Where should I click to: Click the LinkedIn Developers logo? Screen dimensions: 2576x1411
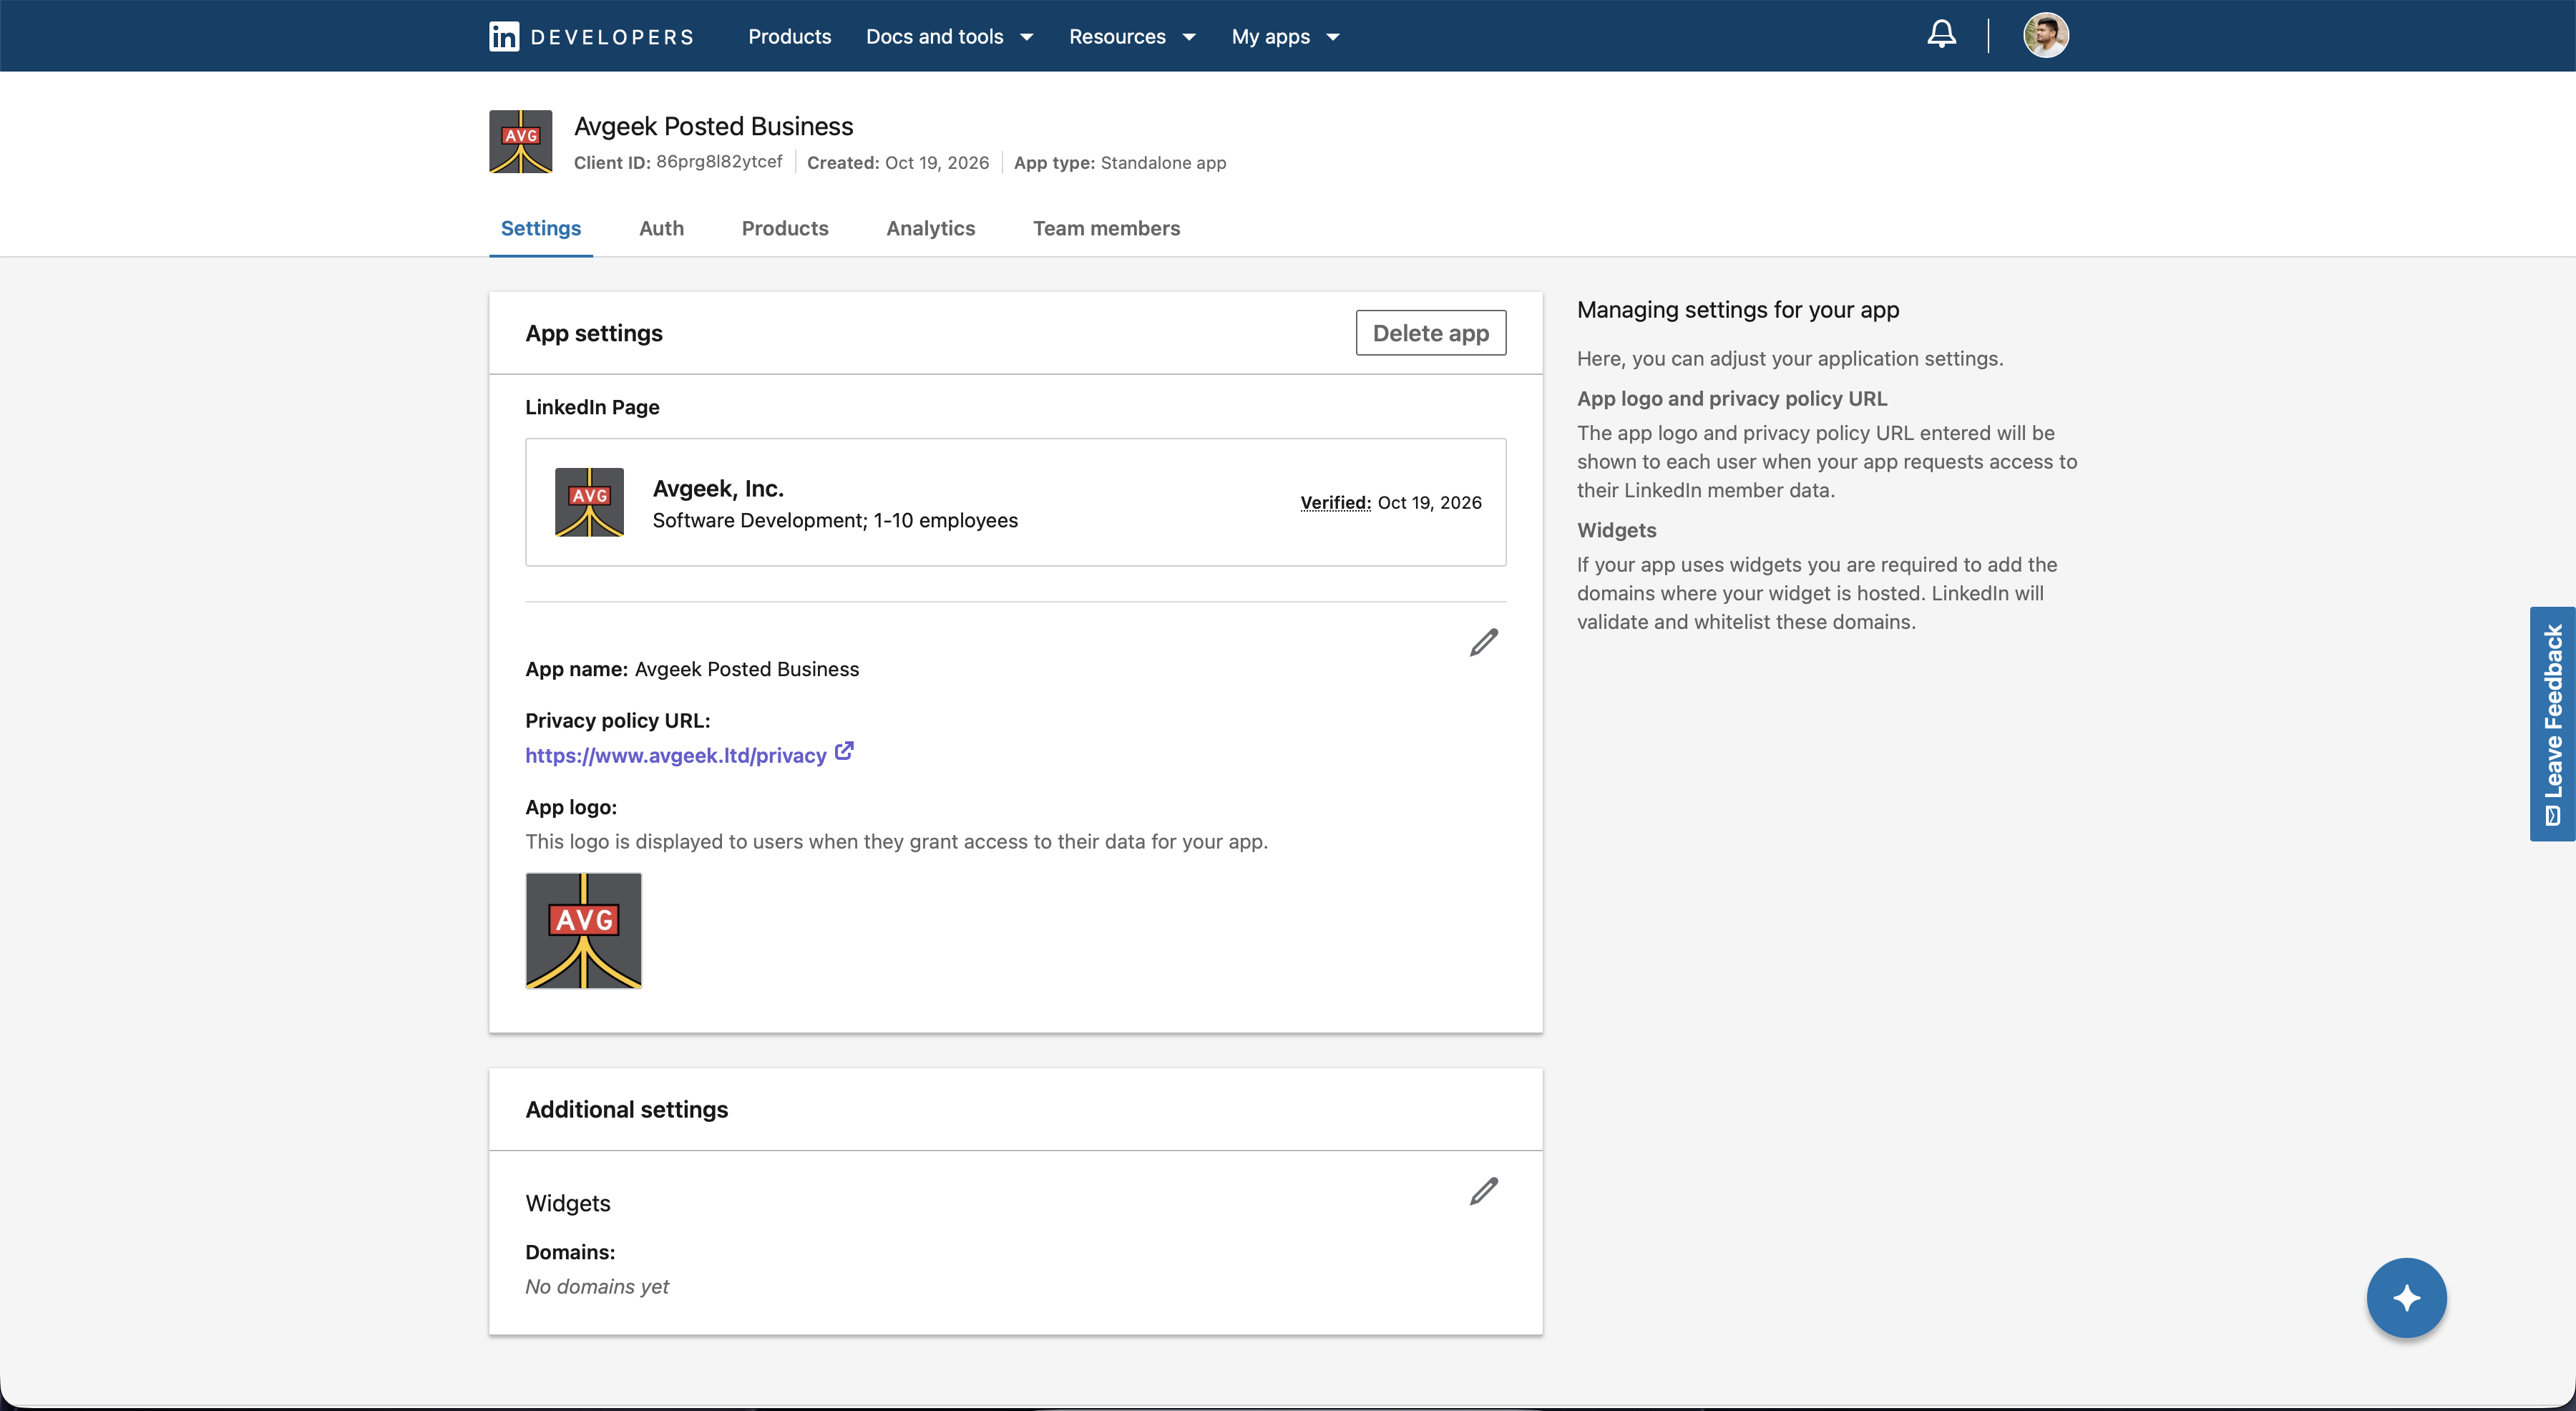(x=591, y=37)
